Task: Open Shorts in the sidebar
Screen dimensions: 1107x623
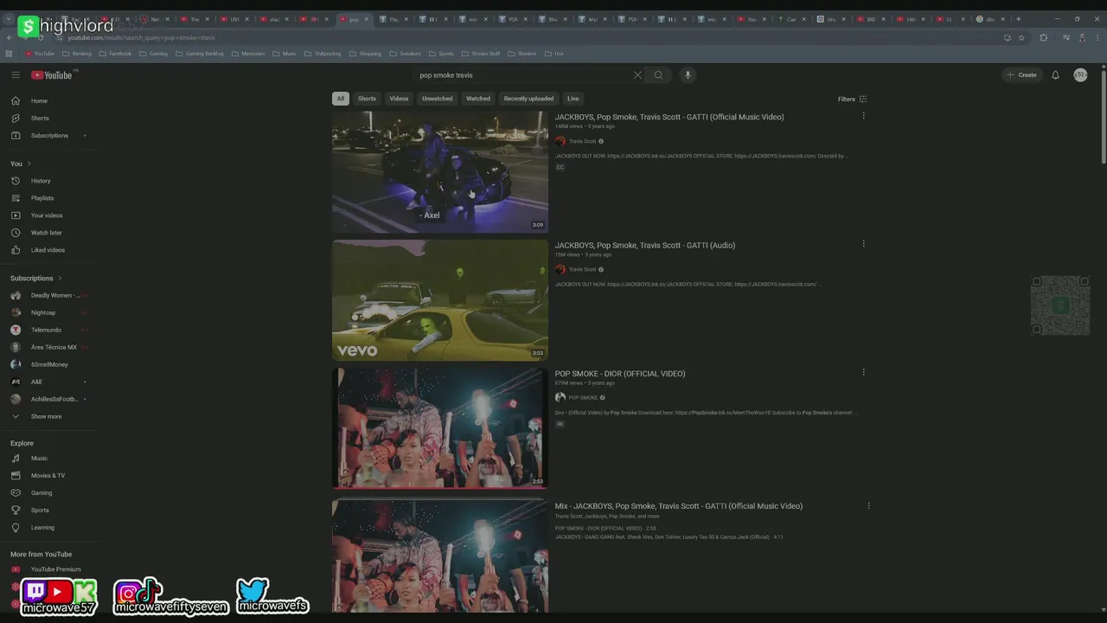Action: [49, 119]
